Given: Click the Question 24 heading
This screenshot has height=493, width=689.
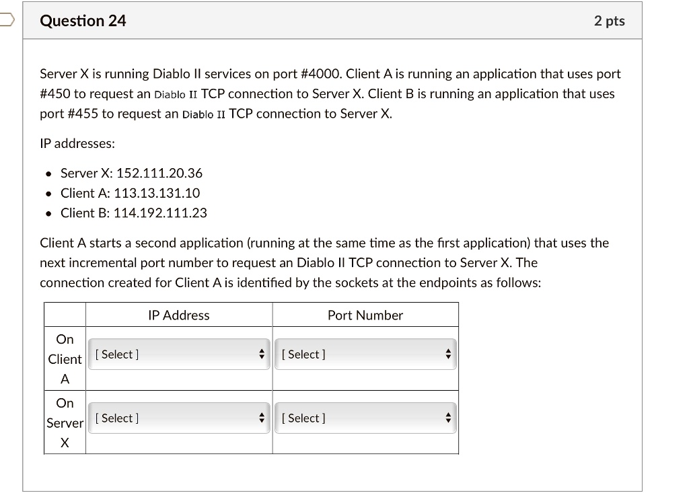Looking at the screenshot, I should pos(83,21).
